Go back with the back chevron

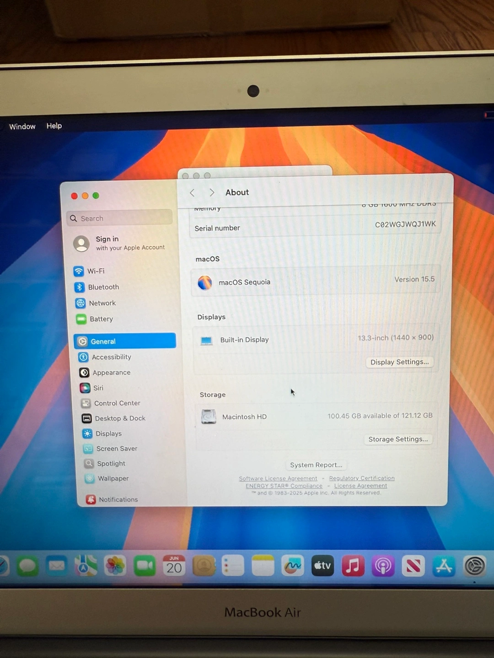pyautogui.click(x=193, y=193)
